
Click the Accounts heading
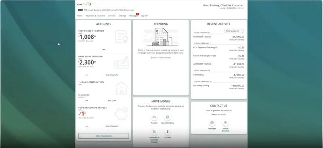pos(104,24)
